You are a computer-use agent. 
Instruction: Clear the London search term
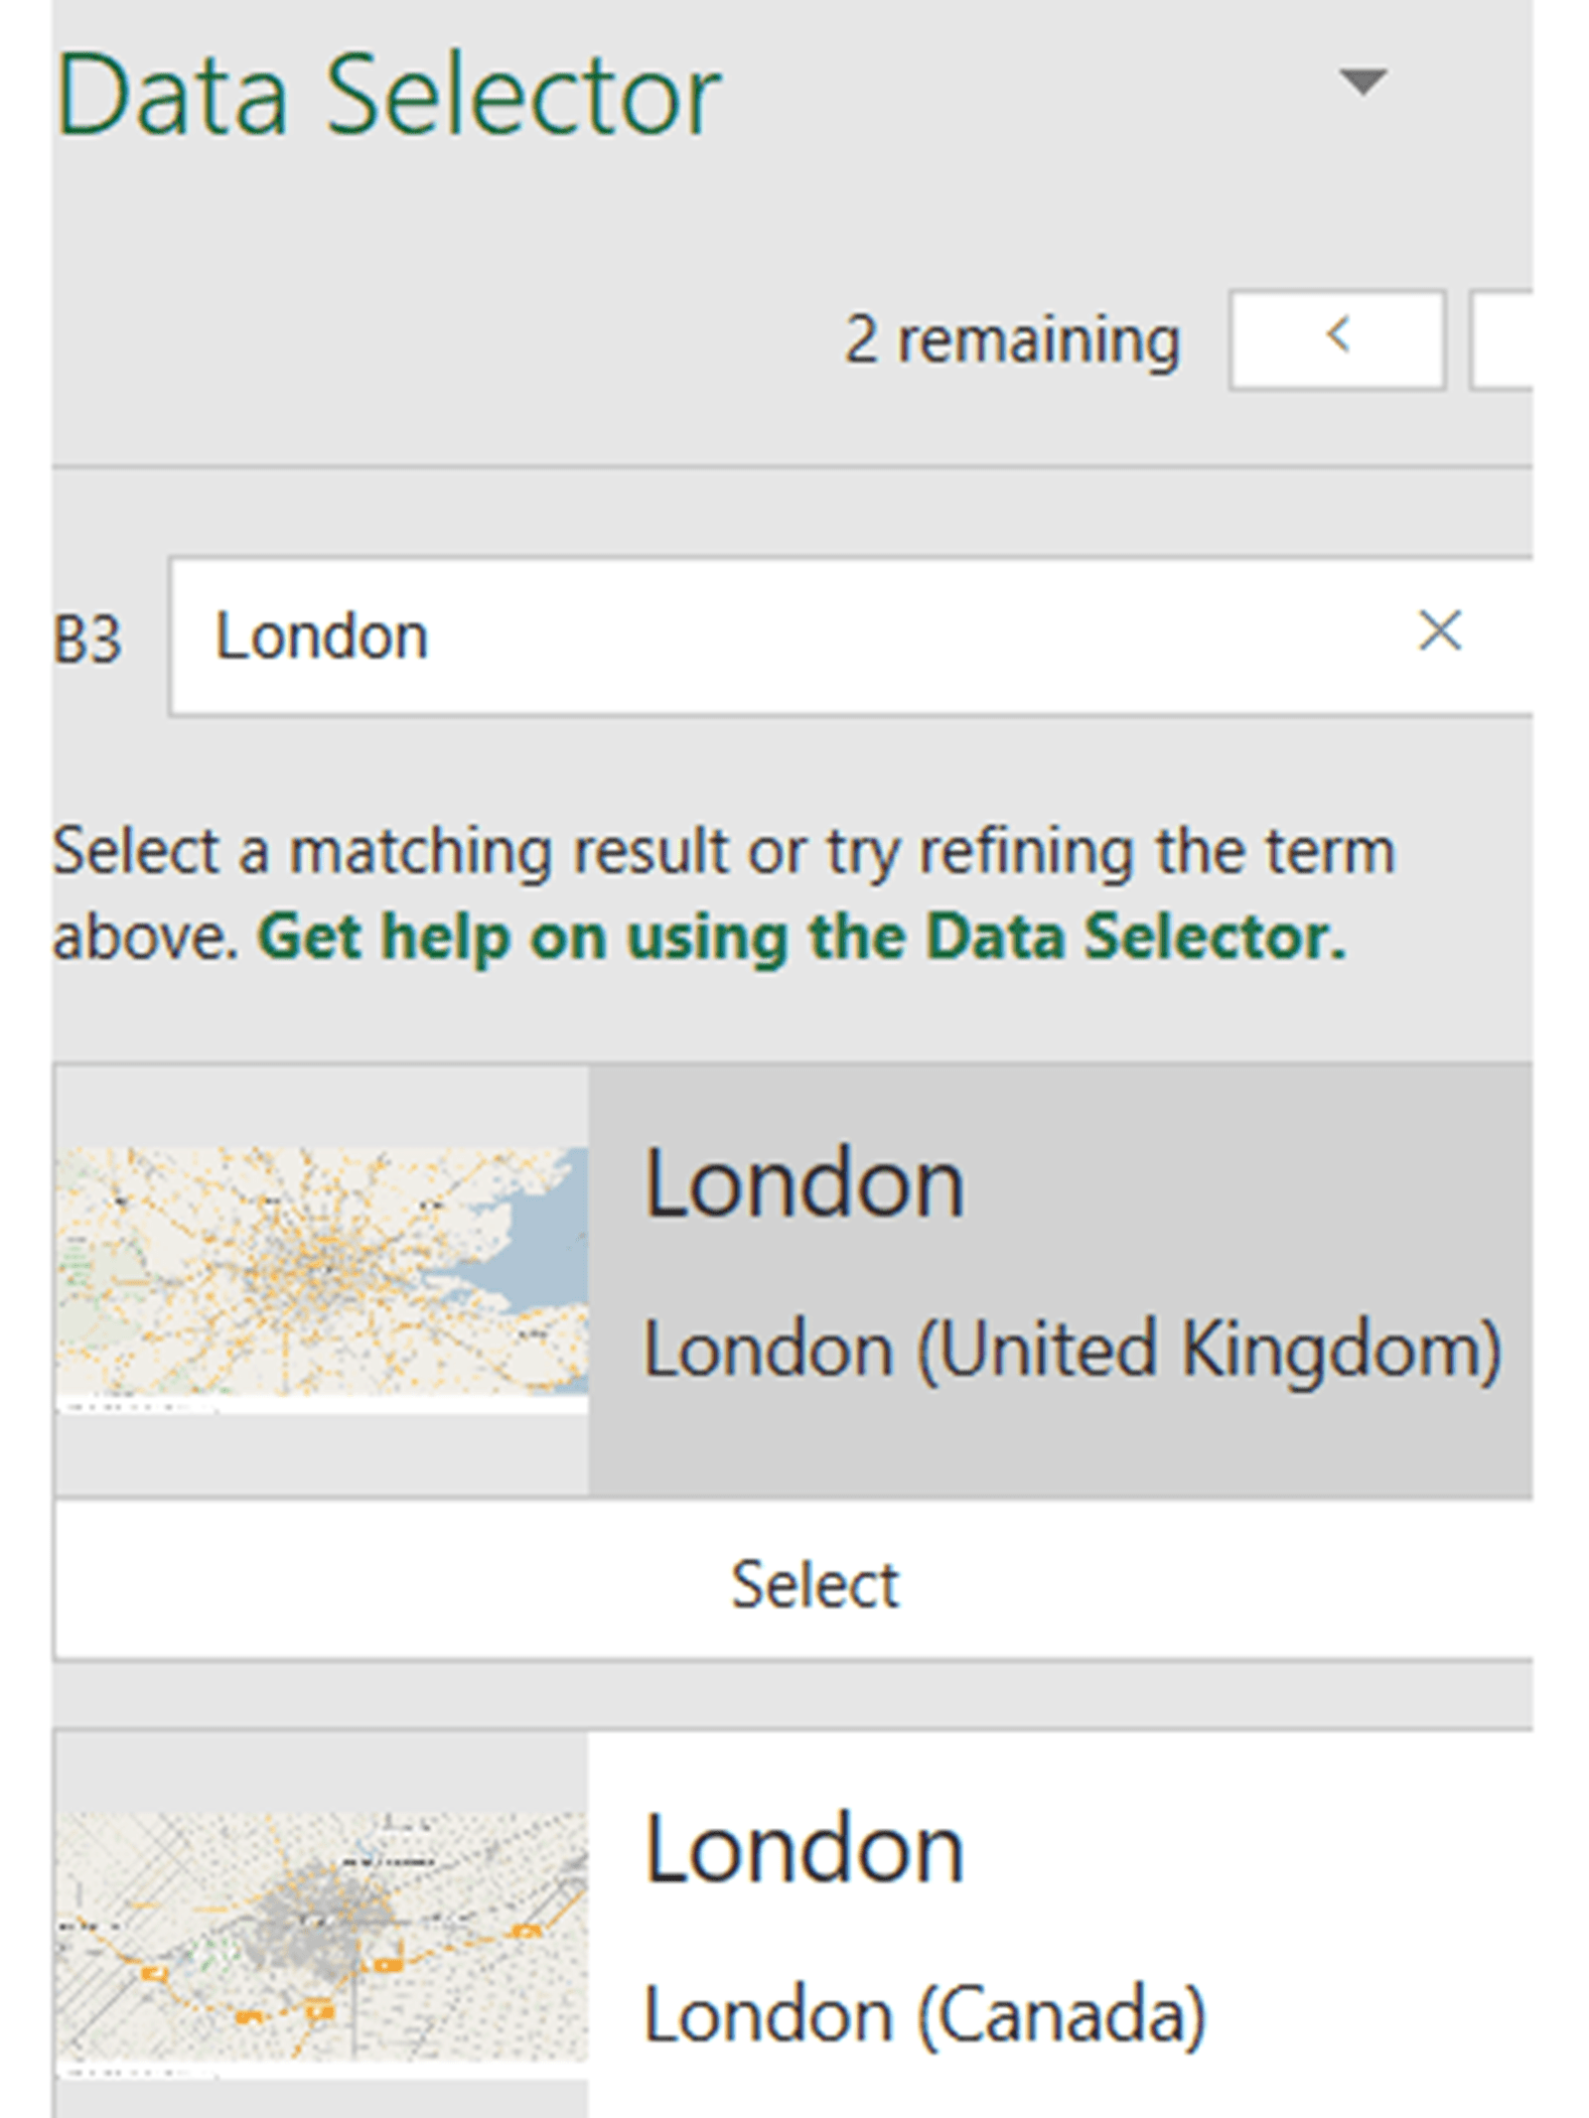(x=1439, y=632)
